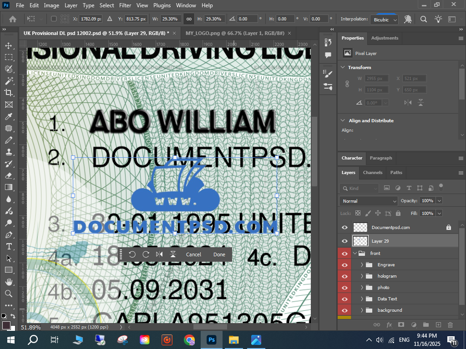
Task: Toggle the width-height link in options bar
Action: click(x=188, y=19)
